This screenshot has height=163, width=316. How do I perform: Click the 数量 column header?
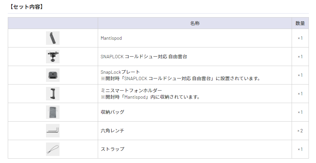click(300, 23)
